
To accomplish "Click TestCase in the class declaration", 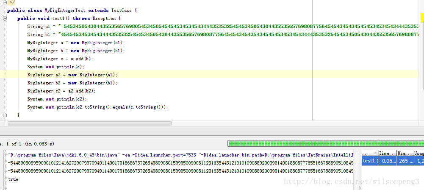I will tap(122, 11).
